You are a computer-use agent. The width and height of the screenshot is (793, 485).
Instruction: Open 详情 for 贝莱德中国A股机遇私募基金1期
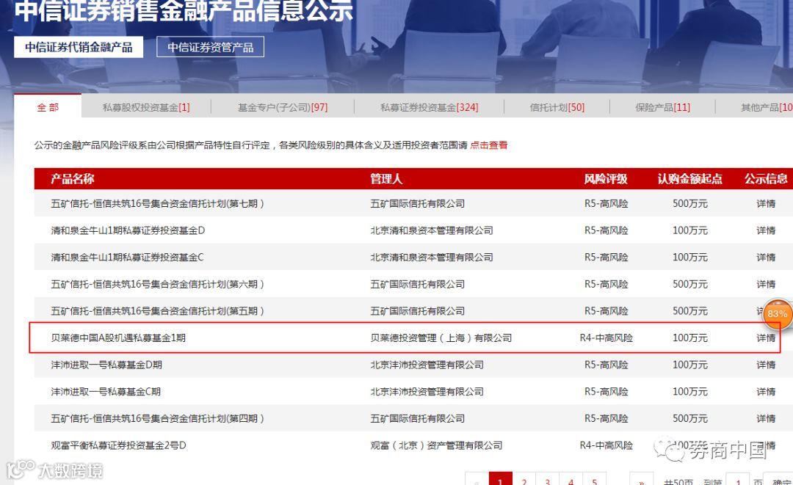[x=766, y=338]
